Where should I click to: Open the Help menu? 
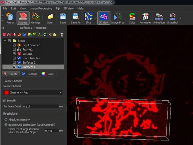[x=81, y=8]
